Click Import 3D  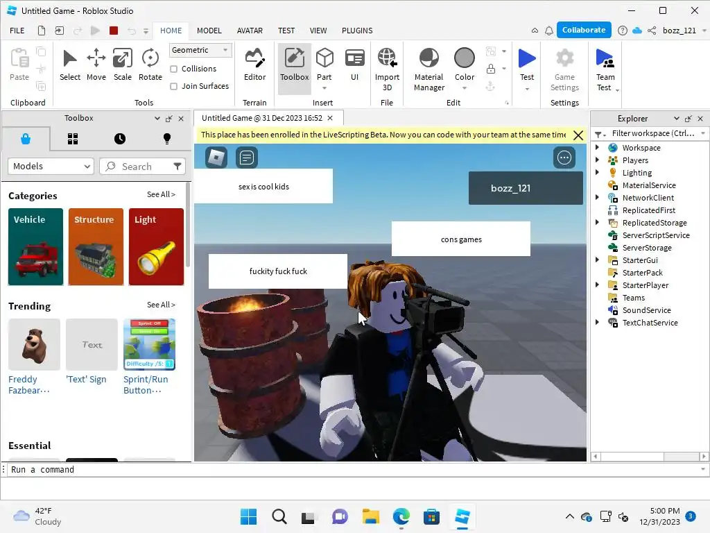point(387,69)
